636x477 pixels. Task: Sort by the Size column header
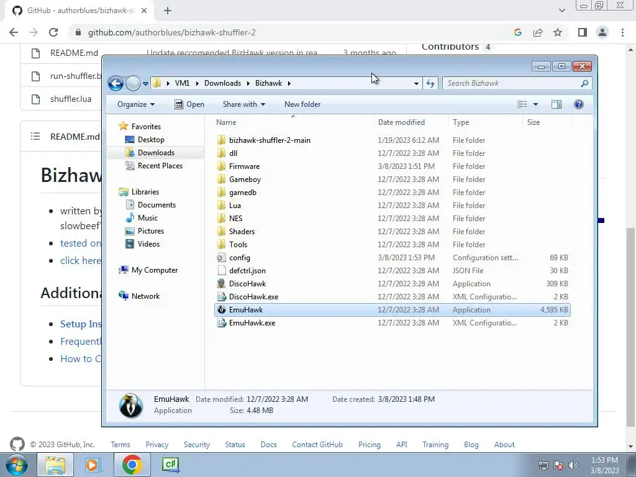[548, 122]
